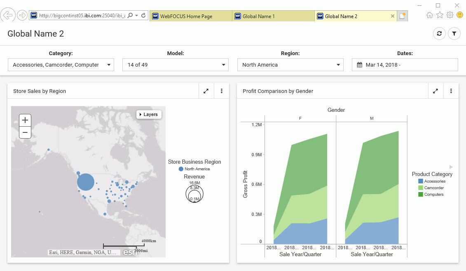Click the Accessories legend color swatch

pos(421,181)
